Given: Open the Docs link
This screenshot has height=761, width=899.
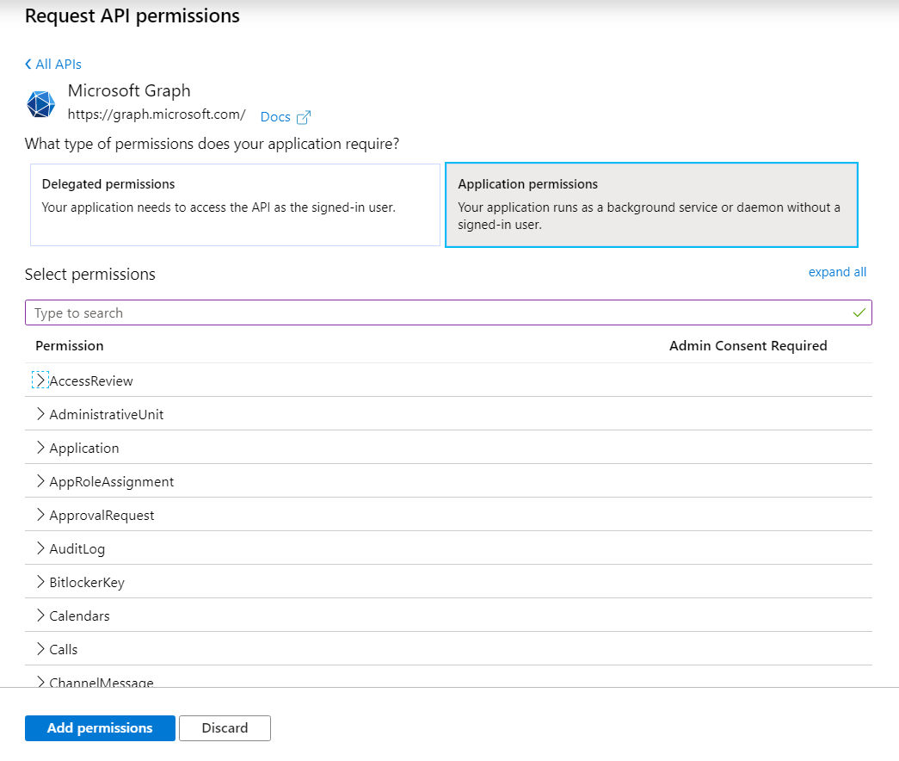Looking at the screenshot, I should [275, 117].
